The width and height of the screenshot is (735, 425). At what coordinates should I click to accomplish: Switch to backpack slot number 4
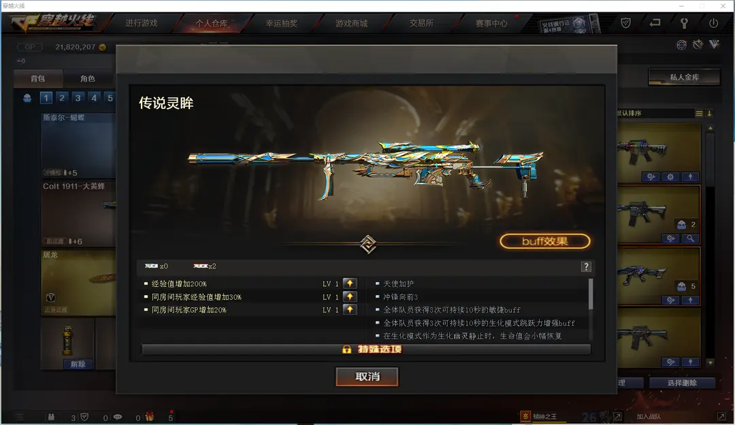point(94,98)
